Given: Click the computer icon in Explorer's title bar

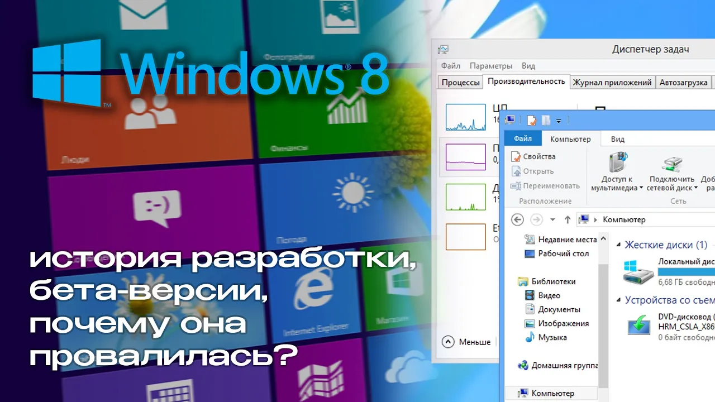Looking at the screenshot, I should point(509,119).
